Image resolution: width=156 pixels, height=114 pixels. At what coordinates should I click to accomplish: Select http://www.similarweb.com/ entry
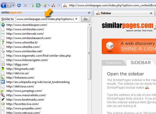(25, 33)
